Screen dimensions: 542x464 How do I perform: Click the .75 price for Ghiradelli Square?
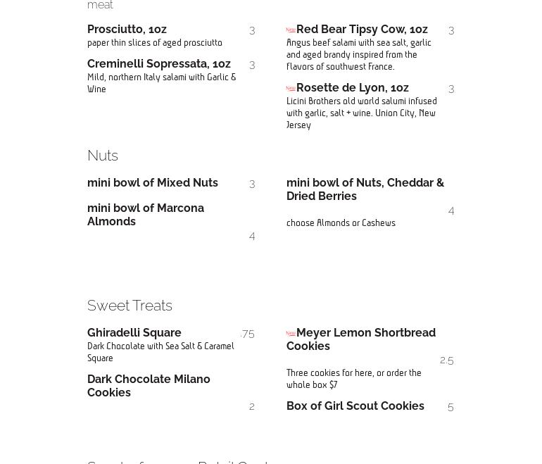[x=247, y=334]
